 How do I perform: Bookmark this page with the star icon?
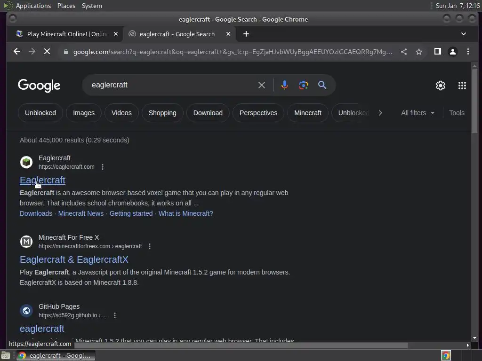[x=419, y=52]
